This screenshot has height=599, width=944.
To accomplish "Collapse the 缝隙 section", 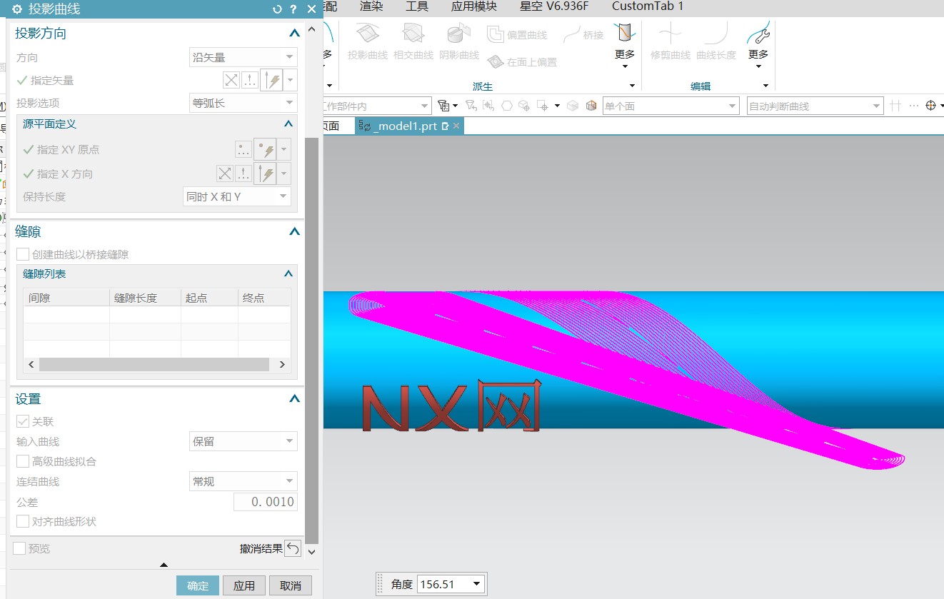I will (294, 232).
